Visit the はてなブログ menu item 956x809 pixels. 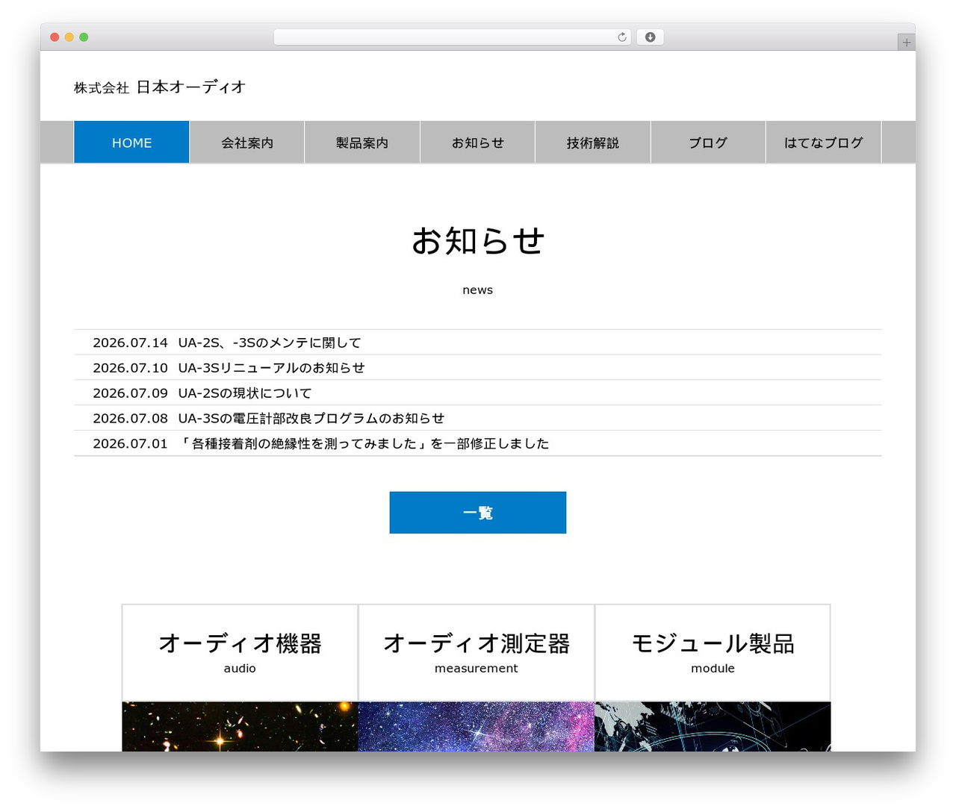pyautogui.click(x=824, y=143)
